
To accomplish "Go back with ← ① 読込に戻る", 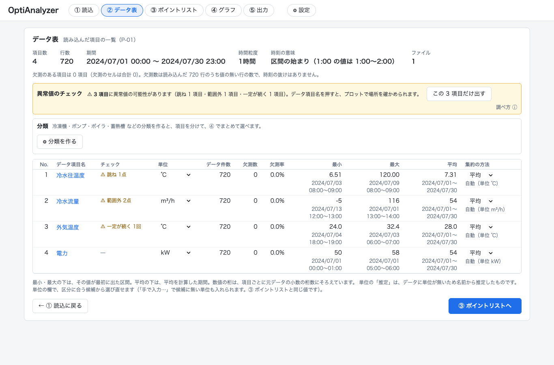I will pos(60,306).
